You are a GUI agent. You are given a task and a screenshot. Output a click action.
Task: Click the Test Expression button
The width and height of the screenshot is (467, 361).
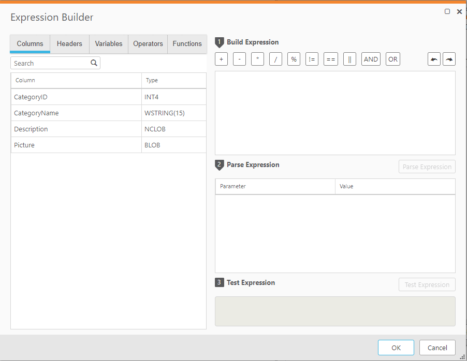(x=427, y=284)
